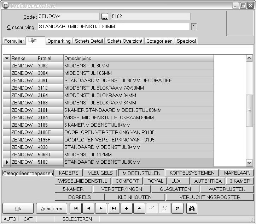Select row with profile 3082
Viewport: 256px width, 224px height.
(109, 66)
